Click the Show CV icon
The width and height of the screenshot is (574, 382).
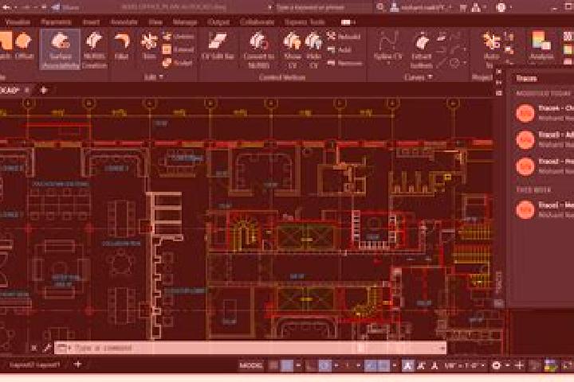tap(292, 49)
